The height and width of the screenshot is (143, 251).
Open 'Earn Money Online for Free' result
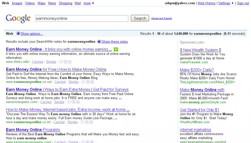56,69
